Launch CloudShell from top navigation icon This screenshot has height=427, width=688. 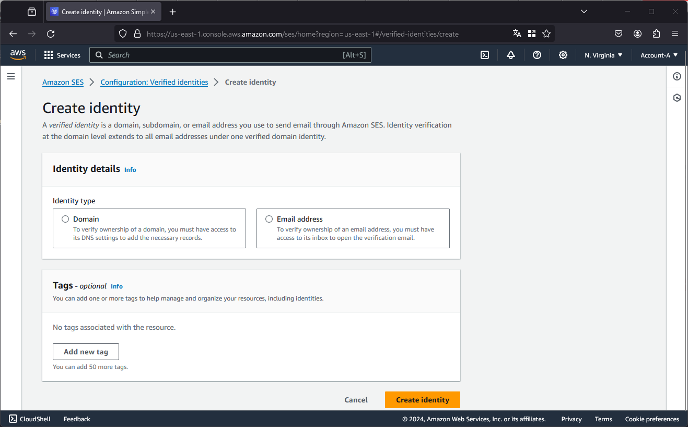tap(485, 55)
